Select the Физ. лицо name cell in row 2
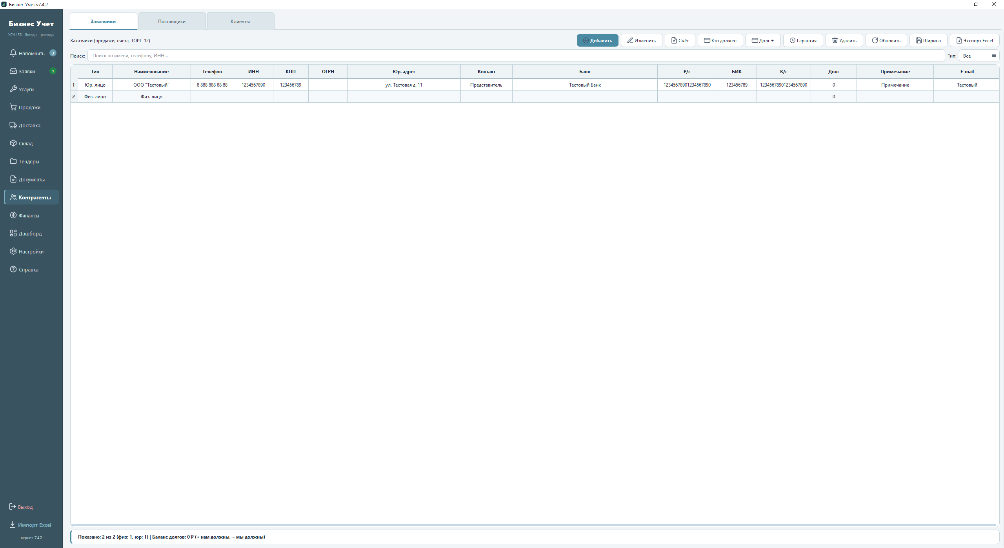The height and width of the screenshot is (548, 1004). pyautogui.click(x=151, y=97)
